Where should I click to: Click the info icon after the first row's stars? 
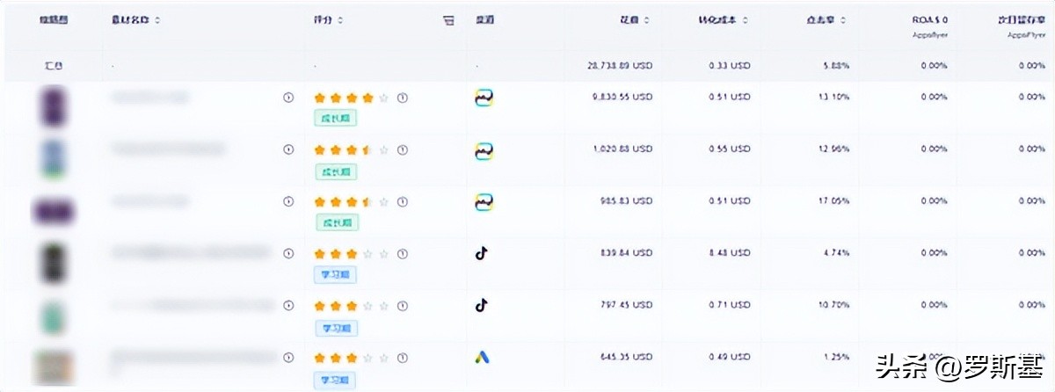coord(403,98)
